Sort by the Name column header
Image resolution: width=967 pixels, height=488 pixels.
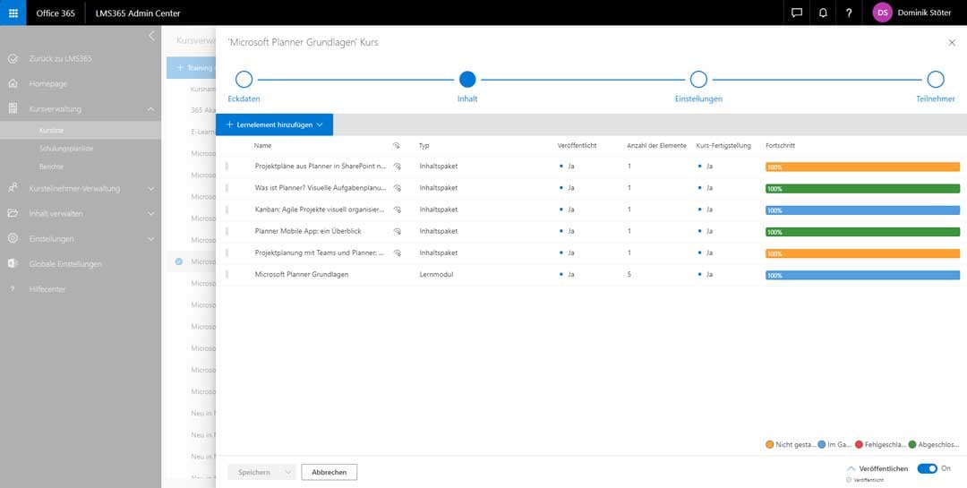(x=262, y=146)
